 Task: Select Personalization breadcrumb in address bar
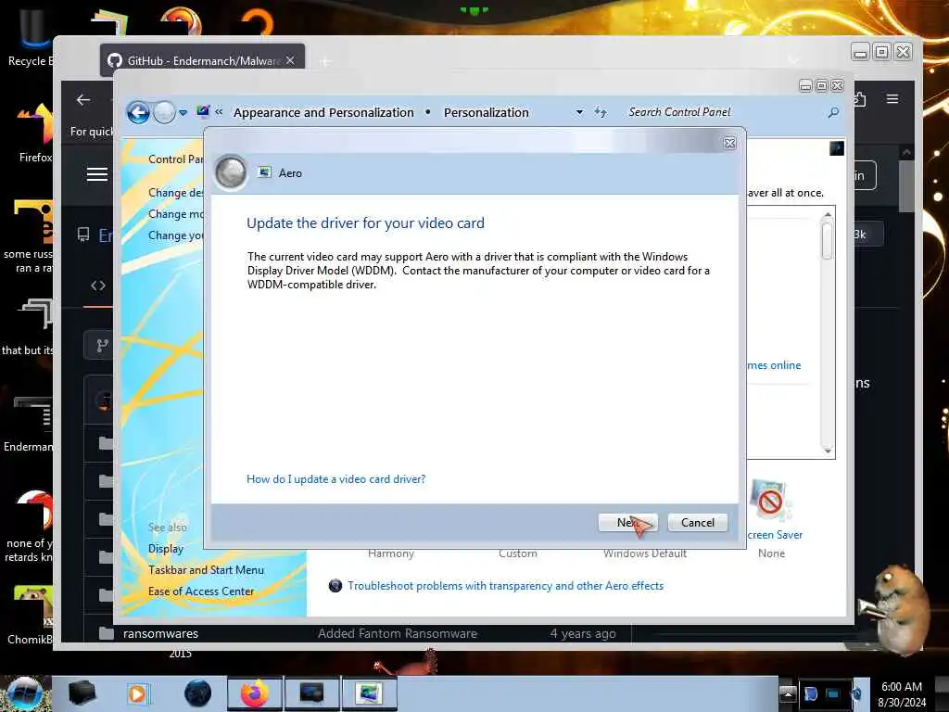tap(486, 112)
